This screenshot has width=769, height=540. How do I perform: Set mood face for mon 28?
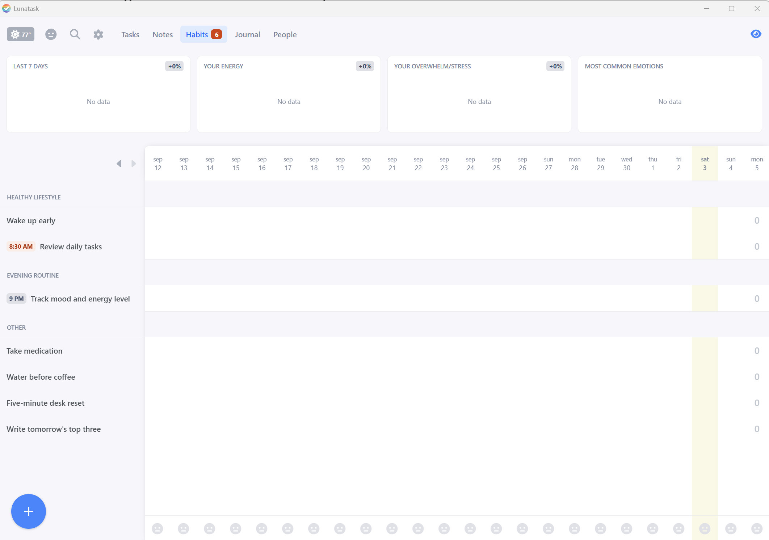pyautogui.click(x=575, y=528)
